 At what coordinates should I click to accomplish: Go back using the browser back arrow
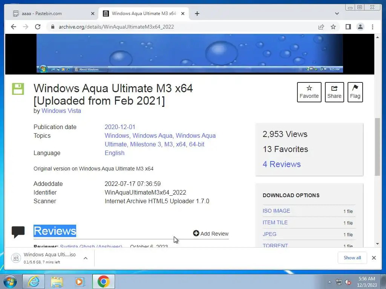click(x=14, y=27)
